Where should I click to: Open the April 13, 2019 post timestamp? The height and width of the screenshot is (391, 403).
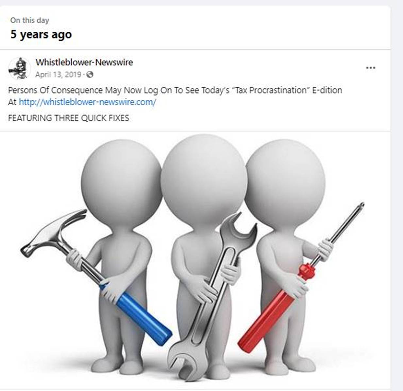pyautogui.click(x=58, y=75)
